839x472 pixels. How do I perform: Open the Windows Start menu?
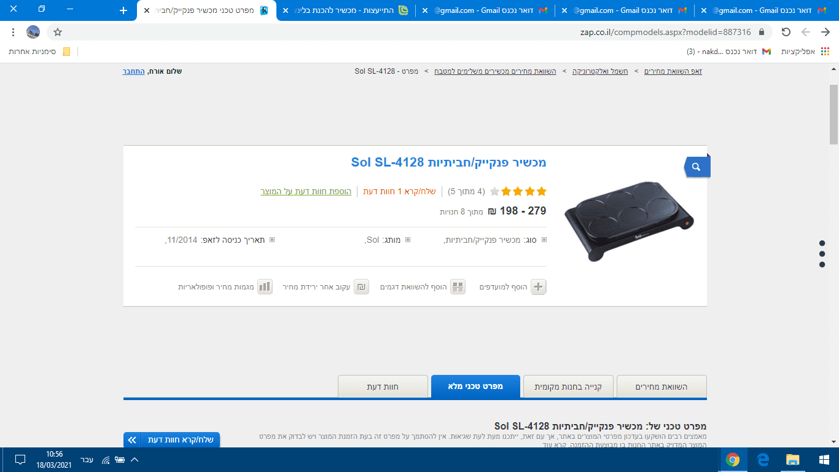(824, 460)
